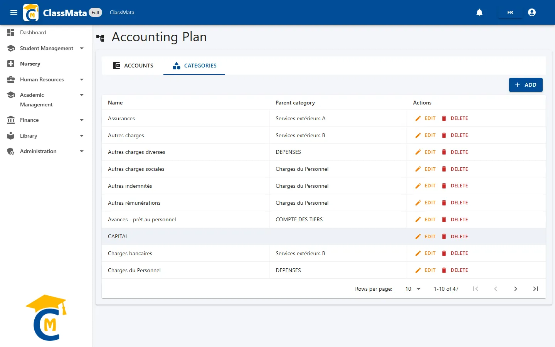Open Dashboard from the sidebar
Image resolution: width=555 pixels, height=347 pixels.
click(46, 32)
